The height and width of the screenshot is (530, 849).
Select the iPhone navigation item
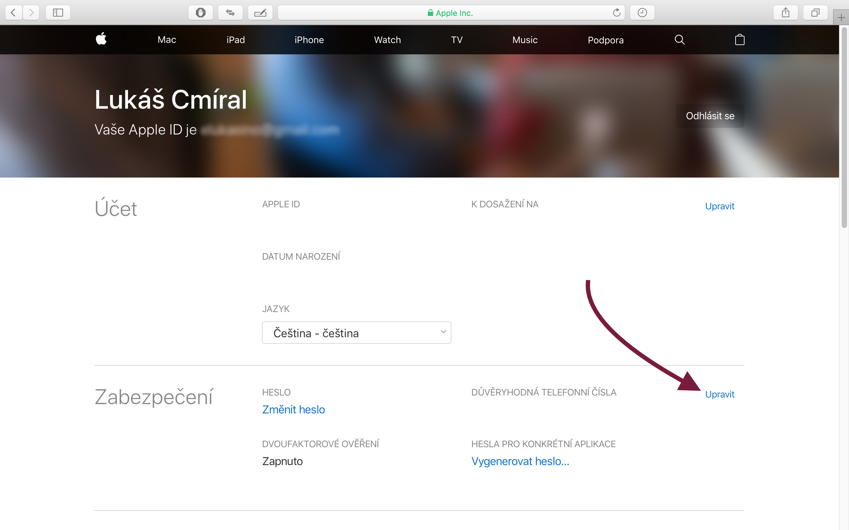pos(309,40)
